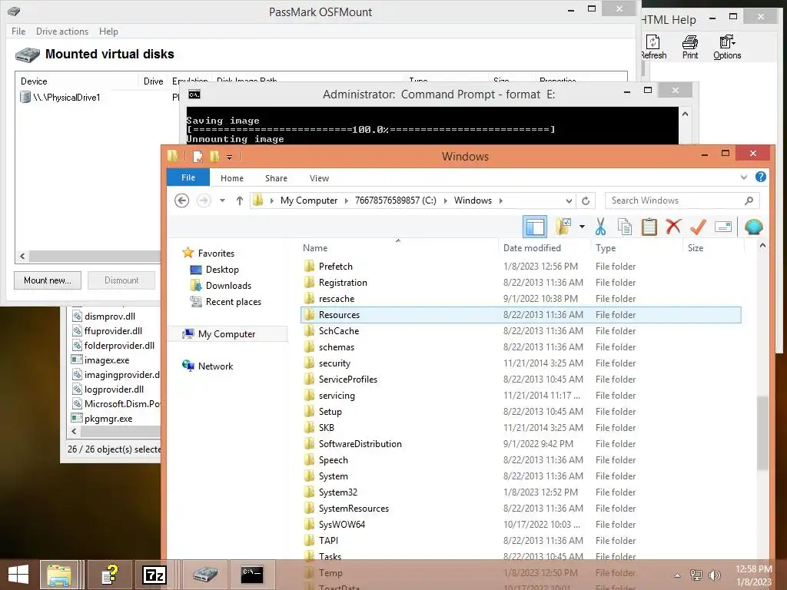Viewport: 787px width, 590px height.
Task: Click the Command Prompt scrollbar up arrow
Action: [685, 114]
